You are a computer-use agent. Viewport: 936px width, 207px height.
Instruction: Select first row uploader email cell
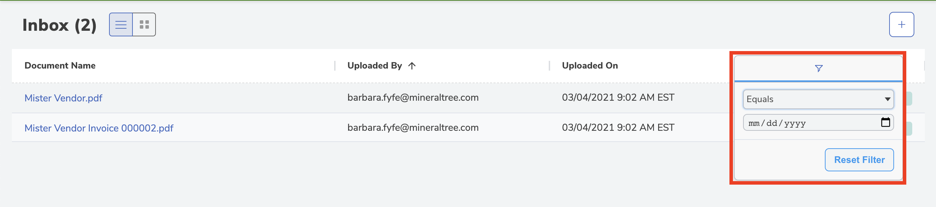[413, 98]
